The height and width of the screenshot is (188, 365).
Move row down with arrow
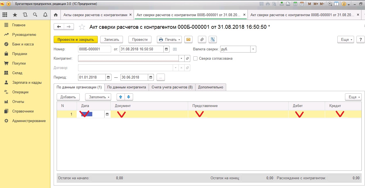129,97
